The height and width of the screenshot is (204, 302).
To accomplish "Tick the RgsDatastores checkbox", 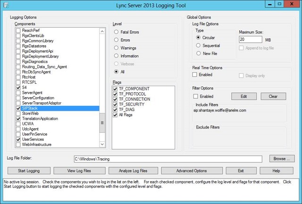I will [x=18, y=46].
